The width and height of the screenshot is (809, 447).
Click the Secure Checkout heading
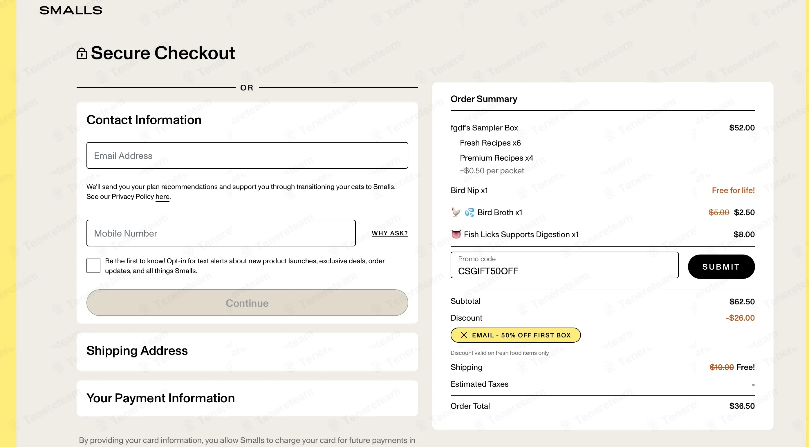click(163, 53)
